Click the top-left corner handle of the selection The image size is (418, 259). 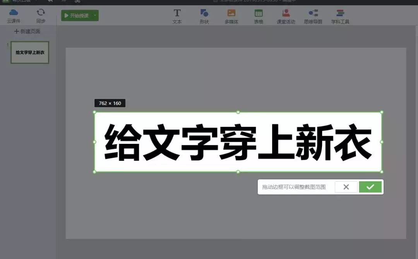click(94, 112)
